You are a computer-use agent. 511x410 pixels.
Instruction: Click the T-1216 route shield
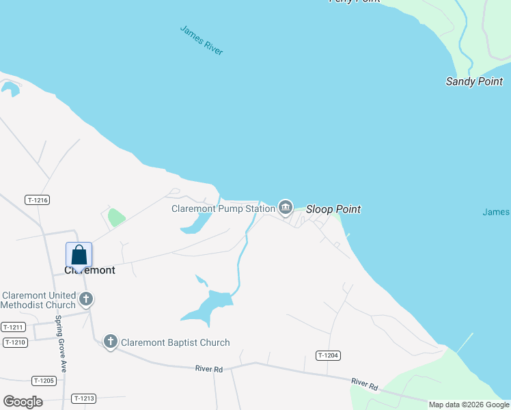(x=38, y=200)
